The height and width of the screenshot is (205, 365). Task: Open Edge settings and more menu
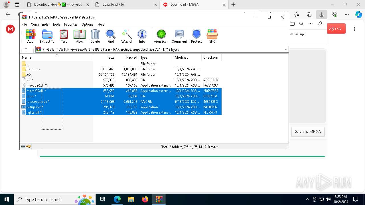(x=347, y=15)
